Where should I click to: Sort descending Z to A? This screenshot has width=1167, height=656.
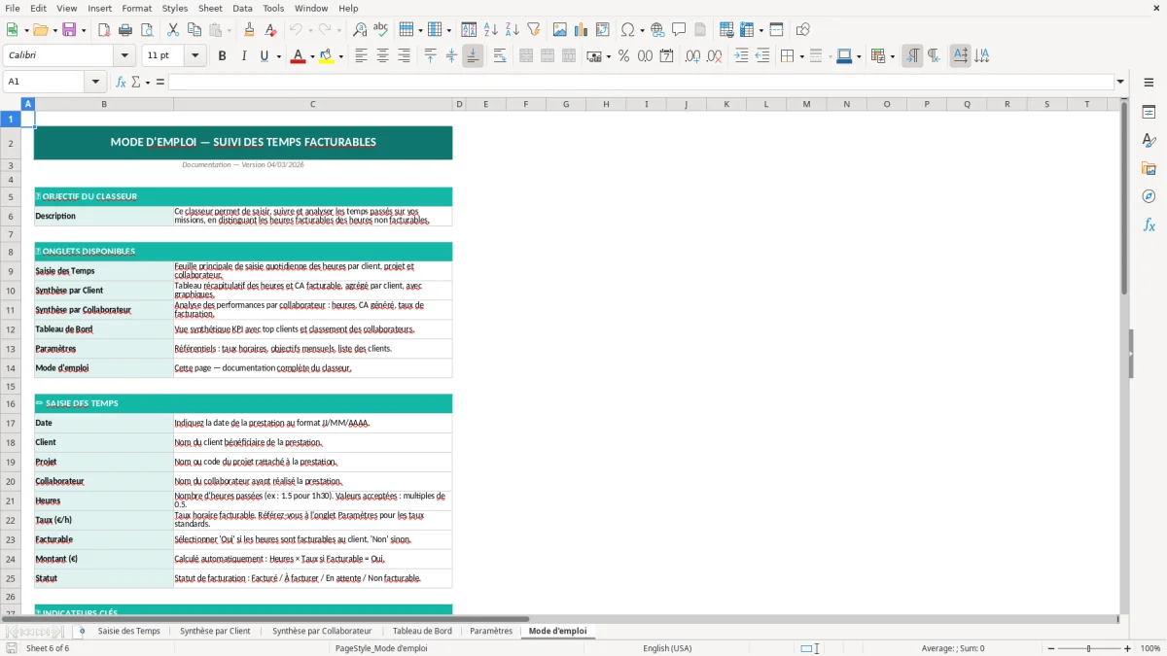512,30
